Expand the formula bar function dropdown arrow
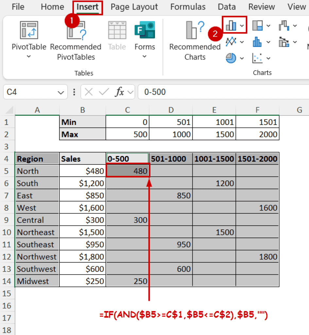 tap(131, 92)
